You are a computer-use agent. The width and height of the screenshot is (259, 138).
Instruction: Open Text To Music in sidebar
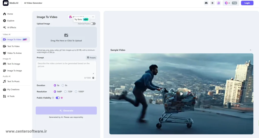[15, 81]
